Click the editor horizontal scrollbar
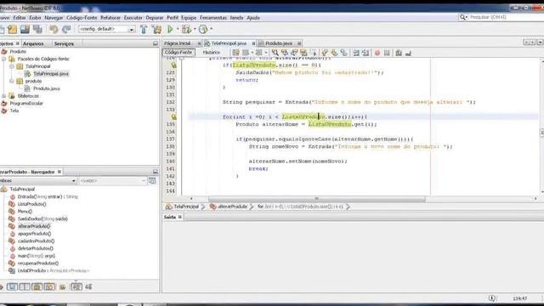This screenshot has height=306, width=544. point(316,199)
